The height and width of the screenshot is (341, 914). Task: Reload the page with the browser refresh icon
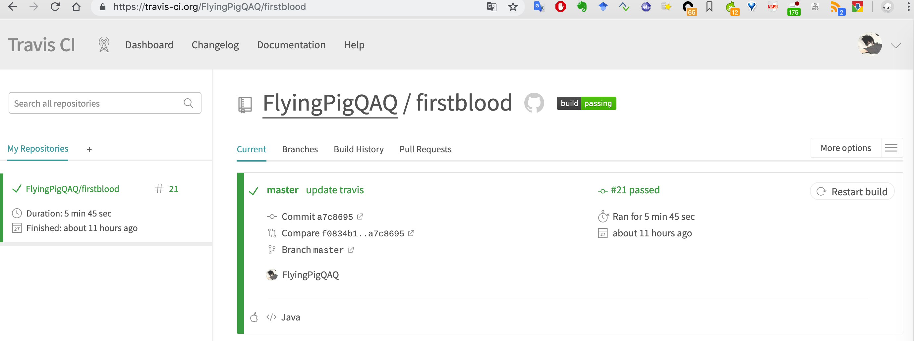pyautogui.click(x=55, y=7)
